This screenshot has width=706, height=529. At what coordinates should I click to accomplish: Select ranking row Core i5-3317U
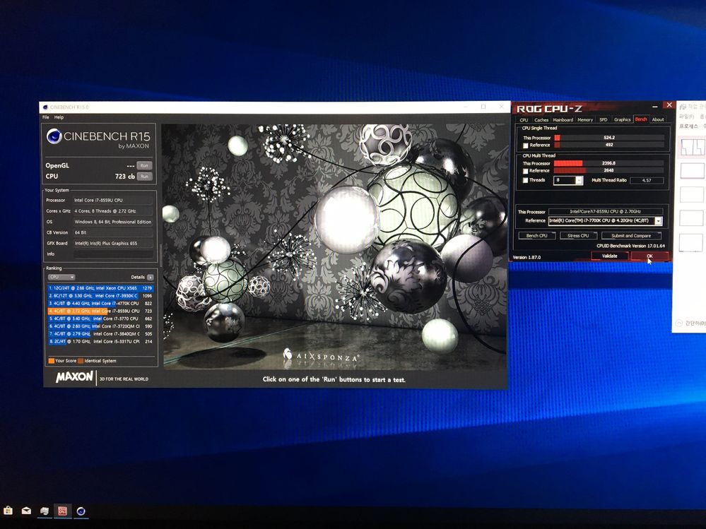pos(100,342)
